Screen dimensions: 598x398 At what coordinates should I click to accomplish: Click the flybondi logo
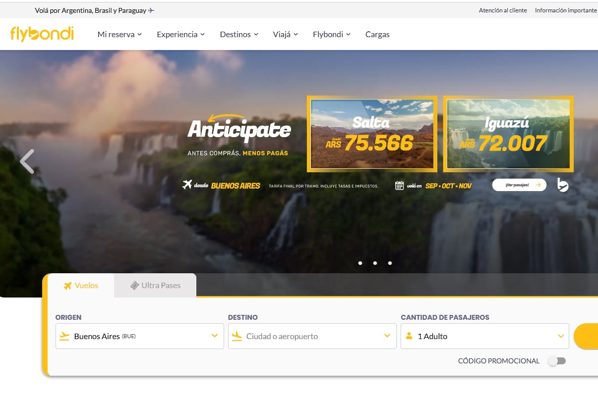click(42, 34)
